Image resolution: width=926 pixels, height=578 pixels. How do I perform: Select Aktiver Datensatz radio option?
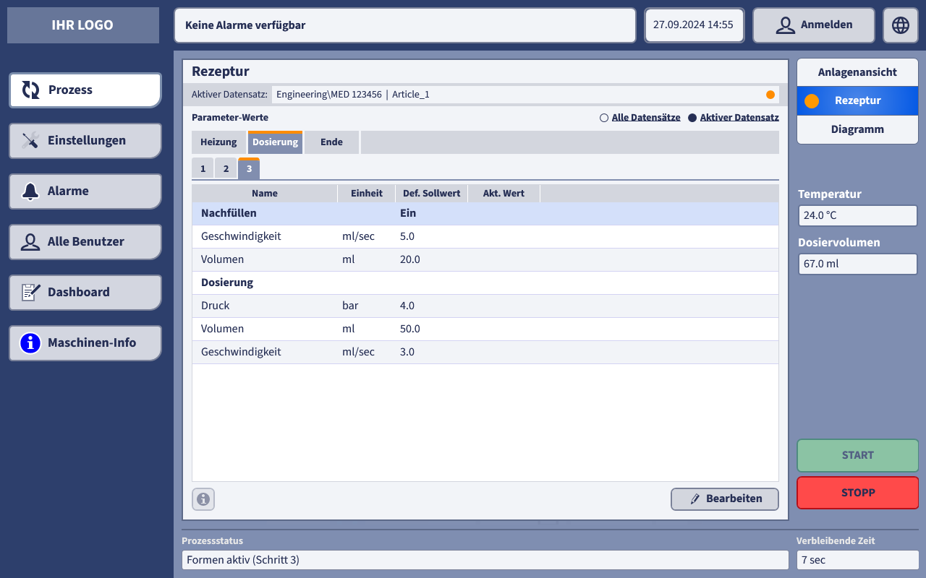pos(733,118)
